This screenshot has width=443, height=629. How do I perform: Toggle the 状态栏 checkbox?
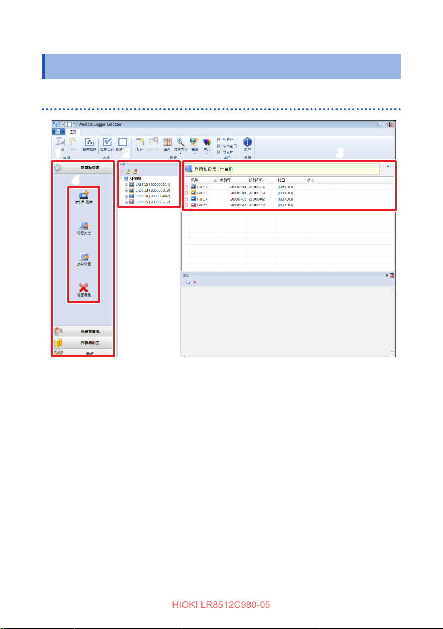tap(219, 153)
